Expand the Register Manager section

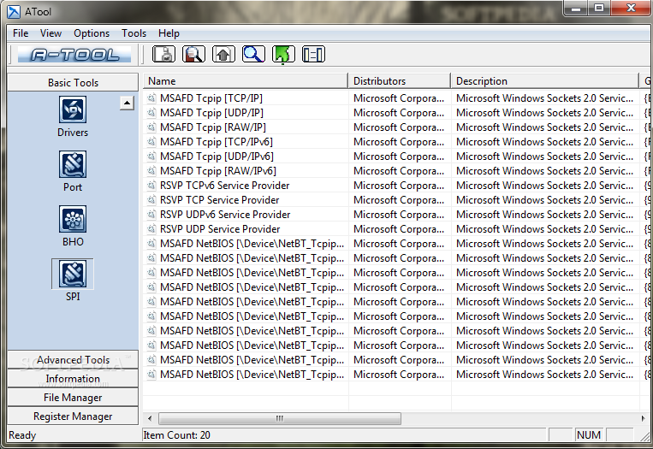tap(73, 417)
